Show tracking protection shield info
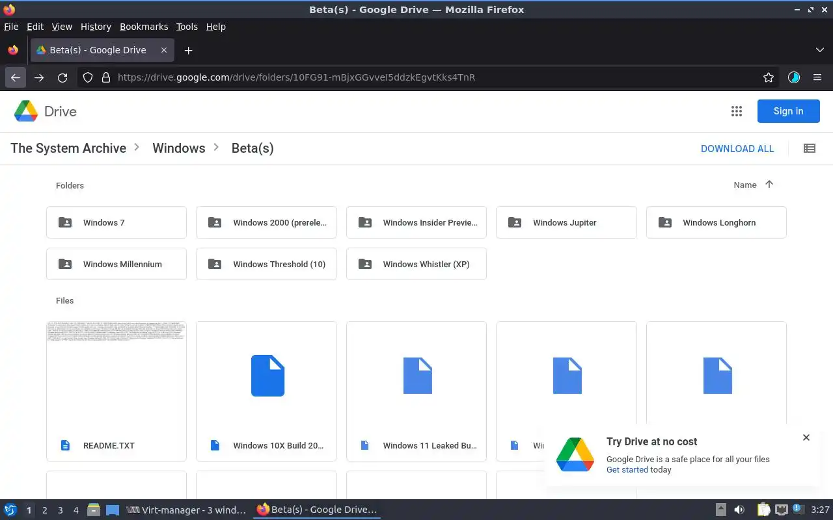The width and height of the screenshot is (833, 520). (88, 77)
